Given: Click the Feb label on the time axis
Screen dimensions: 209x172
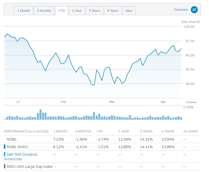Looking at the screenshot, I should point(63,102).
